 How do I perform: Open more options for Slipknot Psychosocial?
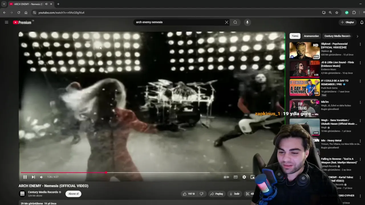[x=360, y=44]
